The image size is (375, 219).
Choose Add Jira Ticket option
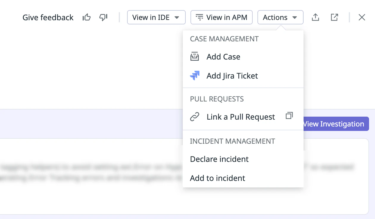232,76
